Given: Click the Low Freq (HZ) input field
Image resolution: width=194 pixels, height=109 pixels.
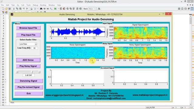Looking at the screenshot, I should [x=35, y=48].
